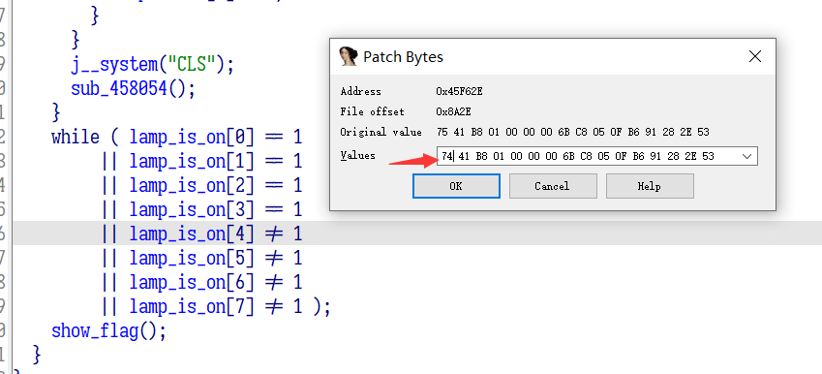Screen dimensions: 822x374
Task: Select highlighted lamp_is_on[4] condition line
Action: (x=201, y=234)
